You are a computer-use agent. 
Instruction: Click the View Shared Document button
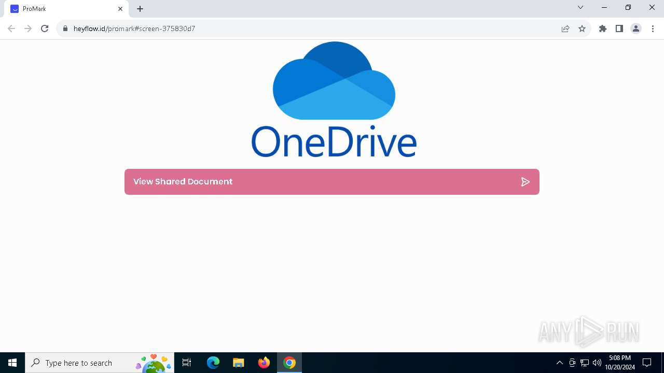[x=332, y=182]
